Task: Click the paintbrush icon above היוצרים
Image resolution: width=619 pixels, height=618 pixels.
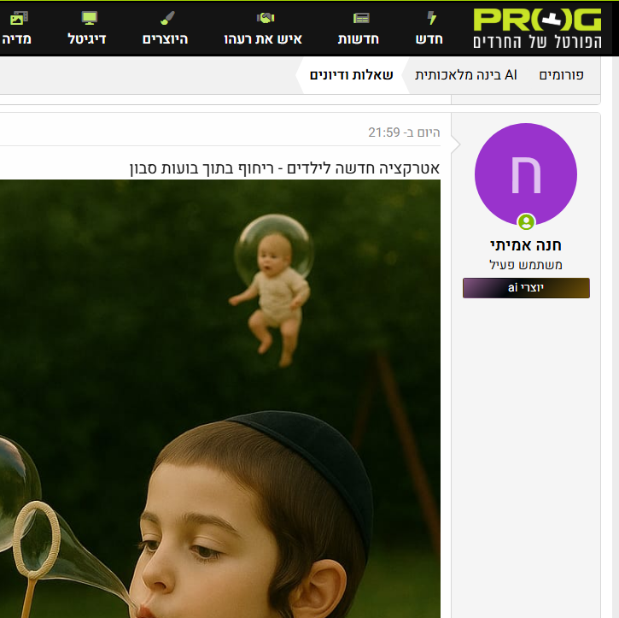Action: (x=168, y=18)
